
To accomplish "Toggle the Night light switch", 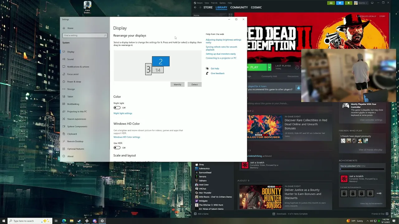I will 117,108.
